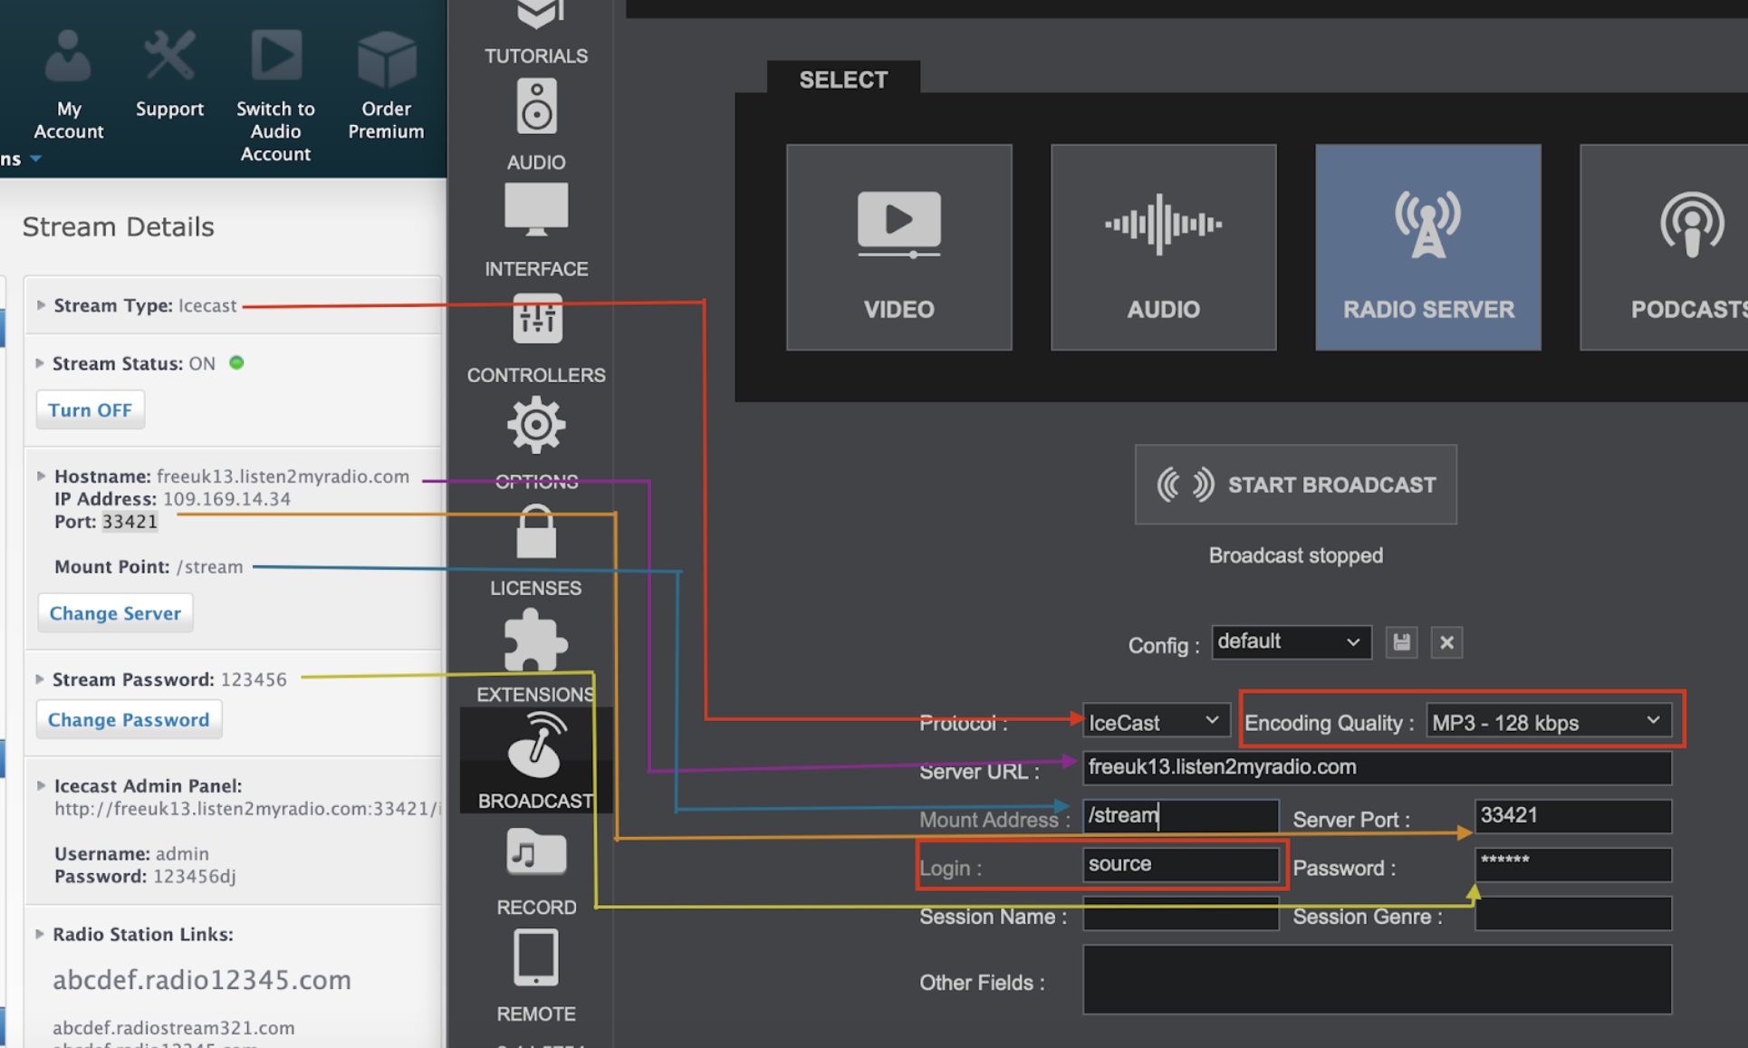Click the Change Server button
Image resolution: width=1748 pixels, height=1048 pixels.
coord(115,613)
